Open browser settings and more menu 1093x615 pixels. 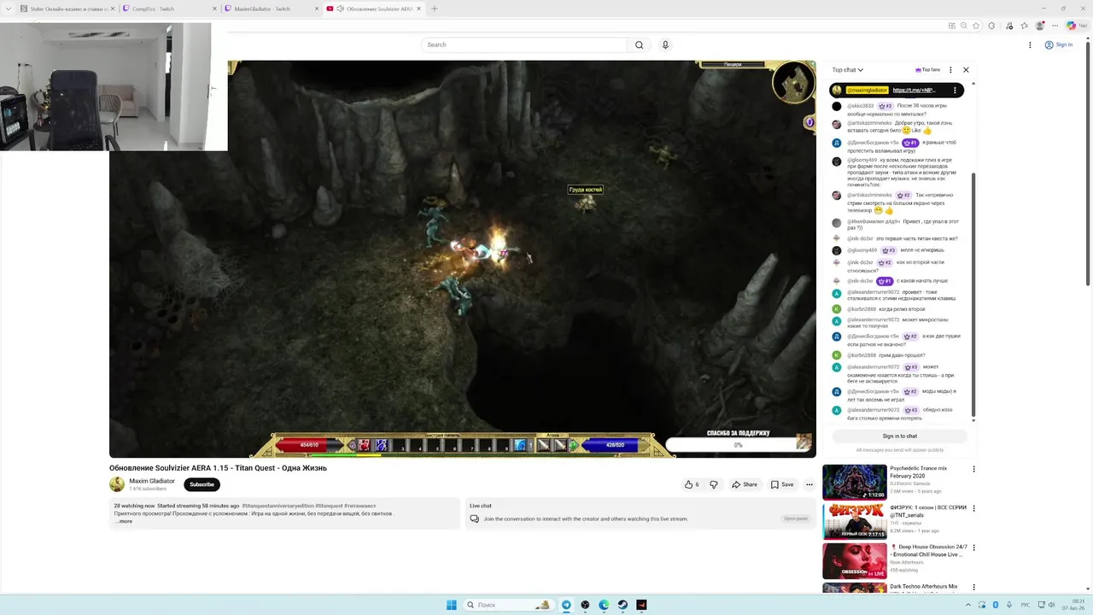1055,26
